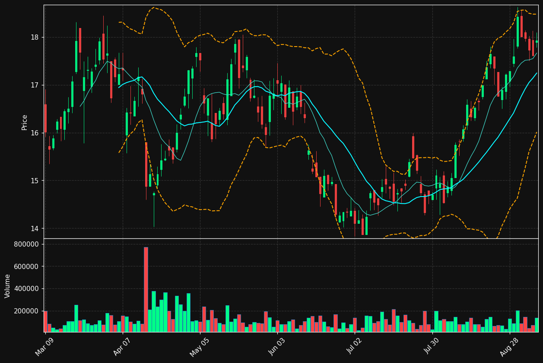
Task: Click the price tick label 17
Action: click(x=35, y=85)
